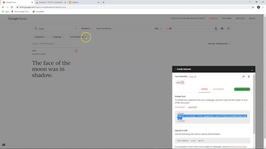Click the Google Fonts logo
Image resolution: width=266 pixels, height=149 pixels.
(17, 19)
